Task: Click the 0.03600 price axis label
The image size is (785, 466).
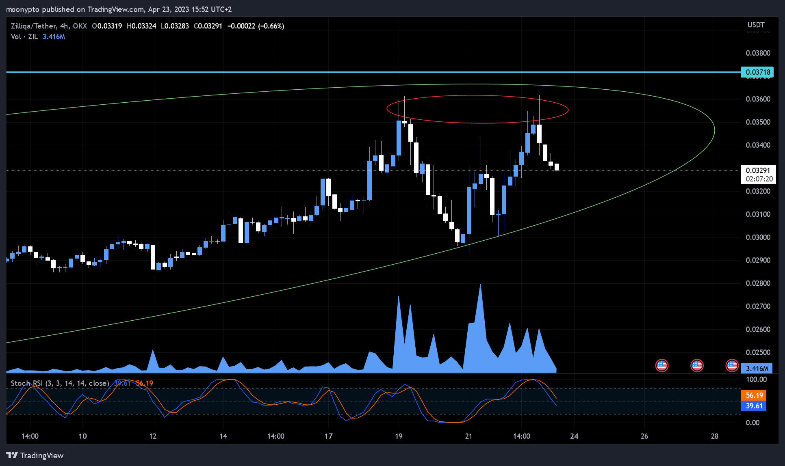Action: pyautogui.click(x=758, y=99)
